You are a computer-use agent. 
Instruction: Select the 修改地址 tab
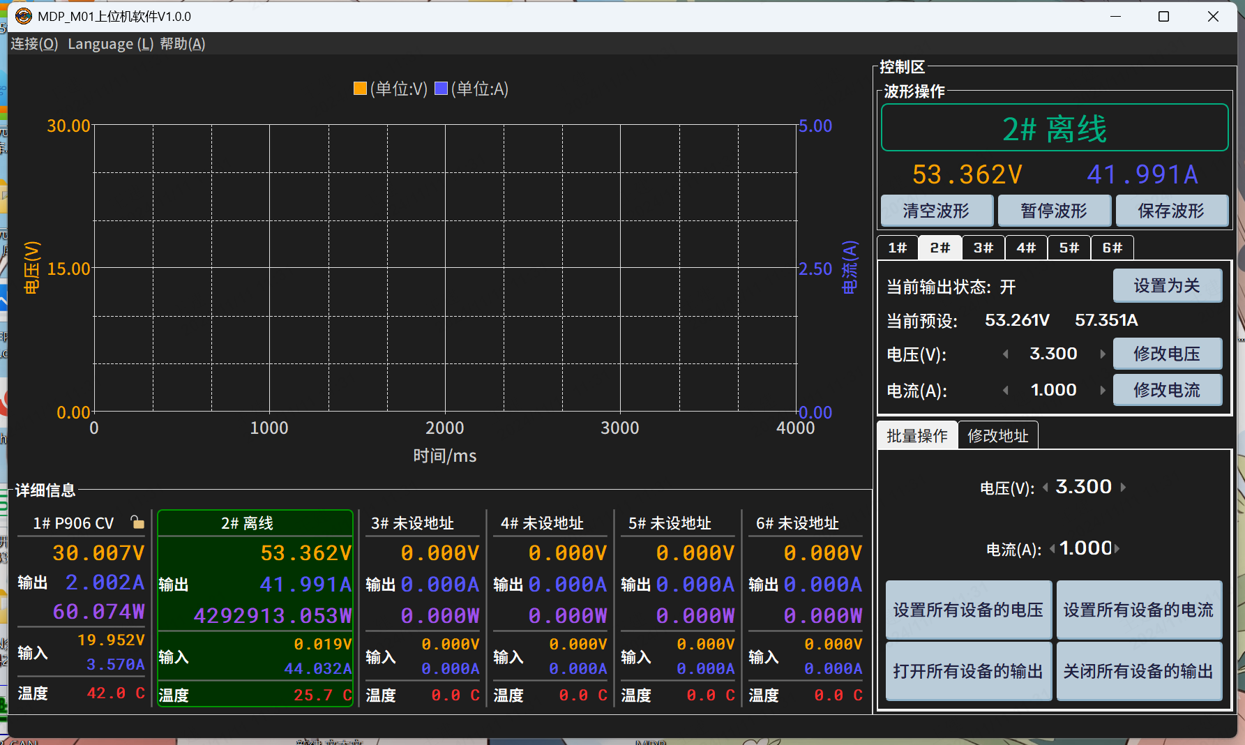(998, 436)
